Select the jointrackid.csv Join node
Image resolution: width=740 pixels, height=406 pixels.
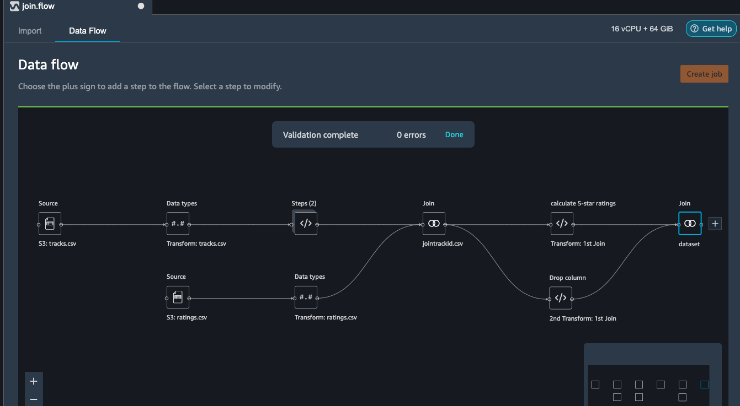point(434,224)
